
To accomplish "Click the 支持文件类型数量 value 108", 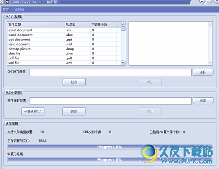I will tap(41, 132).
